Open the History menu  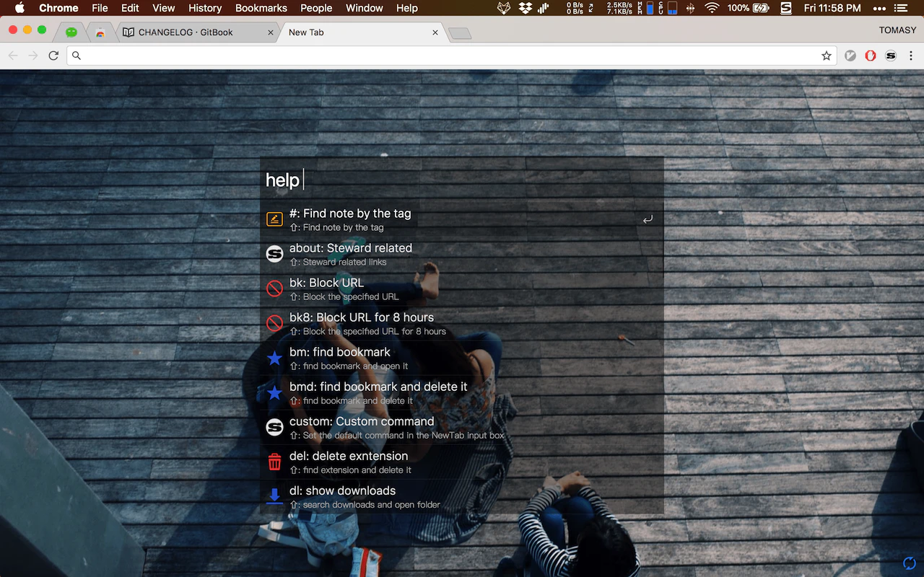pos(205,8)
